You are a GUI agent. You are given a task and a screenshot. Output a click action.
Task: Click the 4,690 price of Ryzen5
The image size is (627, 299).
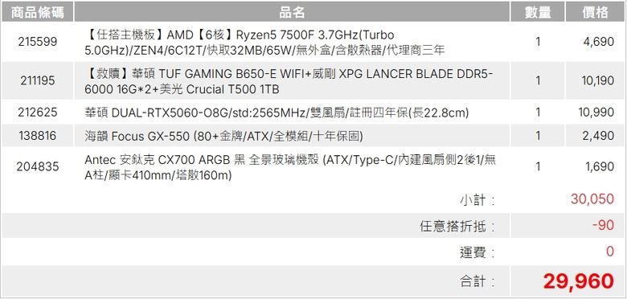click(598, 42)
